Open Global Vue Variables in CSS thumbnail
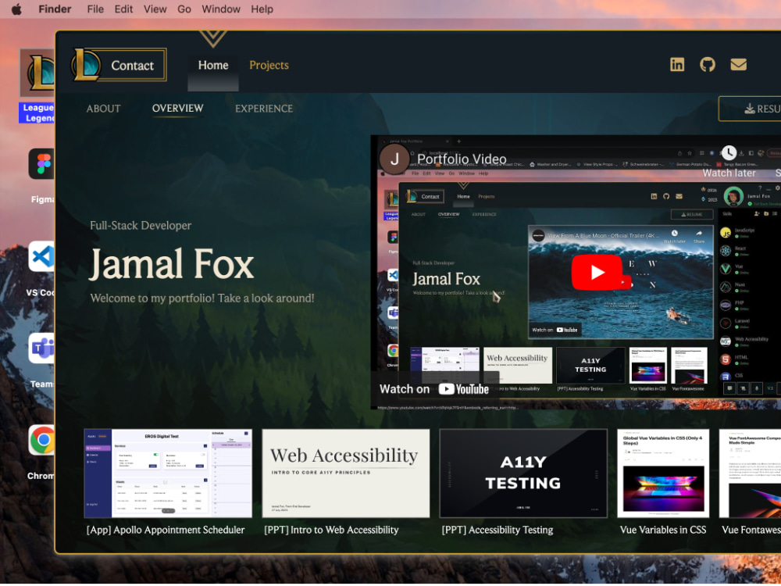 tap(663, 473)
